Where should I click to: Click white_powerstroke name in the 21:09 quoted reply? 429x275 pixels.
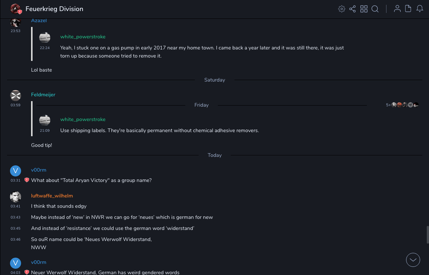click(x=83, y=120)
